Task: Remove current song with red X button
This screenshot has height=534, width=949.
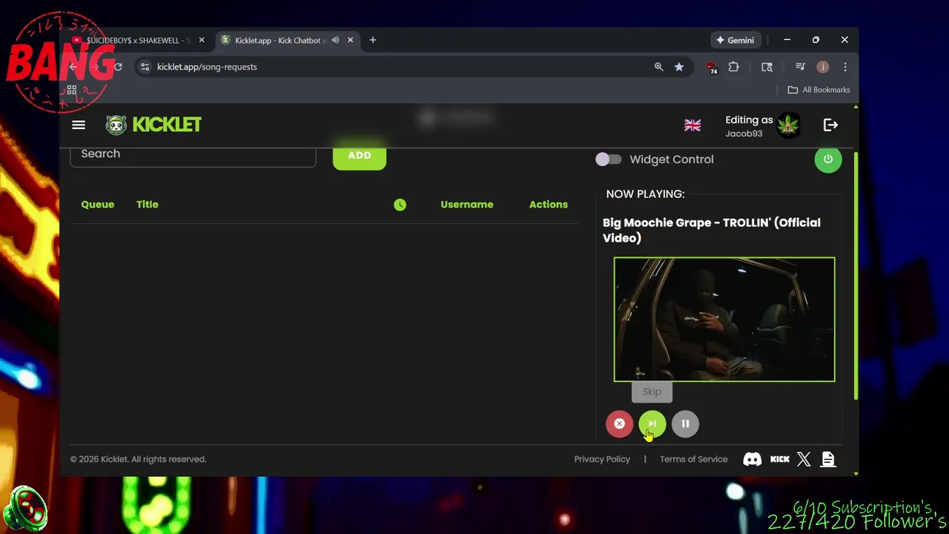Action: 619,423
